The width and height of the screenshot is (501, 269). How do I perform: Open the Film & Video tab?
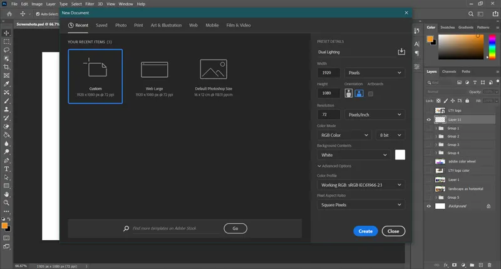pos(239,25)
